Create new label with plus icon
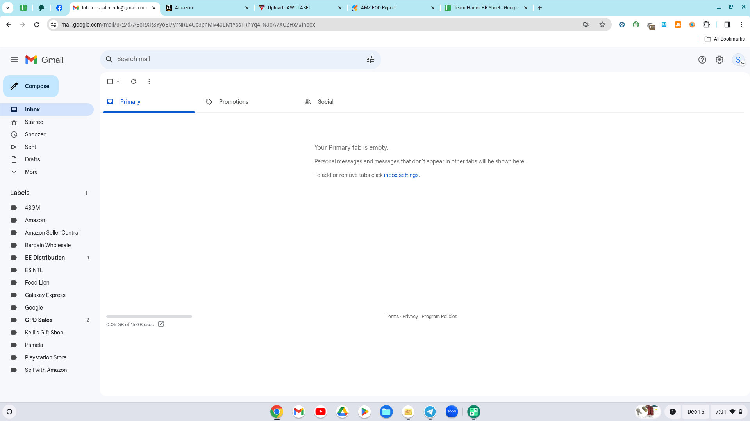750x421 pixels. pos(87,193)
